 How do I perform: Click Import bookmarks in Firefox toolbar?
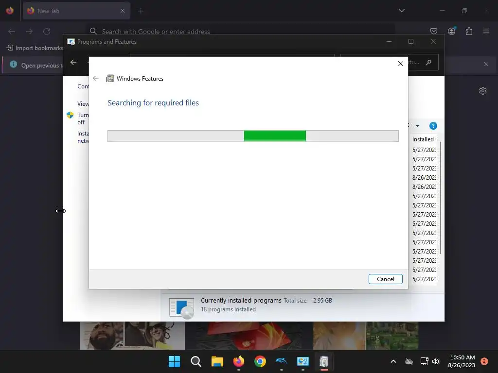point(35,48)
